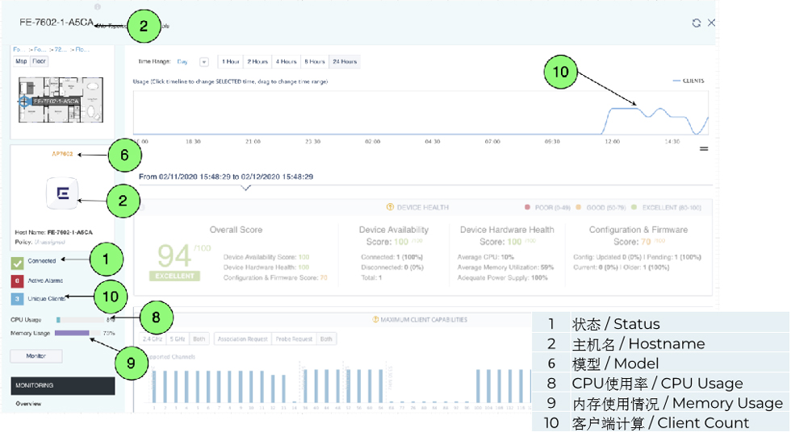Click the EXCELLENT score badge
The height and width of the screenshot is (432, 791).
coord(174,276)
